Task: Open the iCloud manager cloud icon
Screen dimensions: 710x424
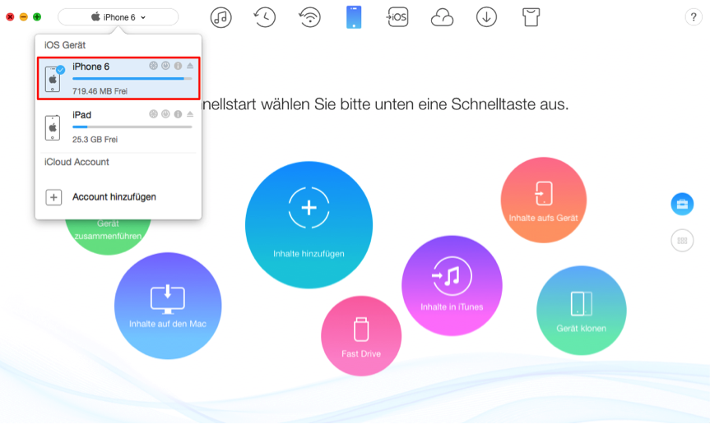Action: coord(442,18)
